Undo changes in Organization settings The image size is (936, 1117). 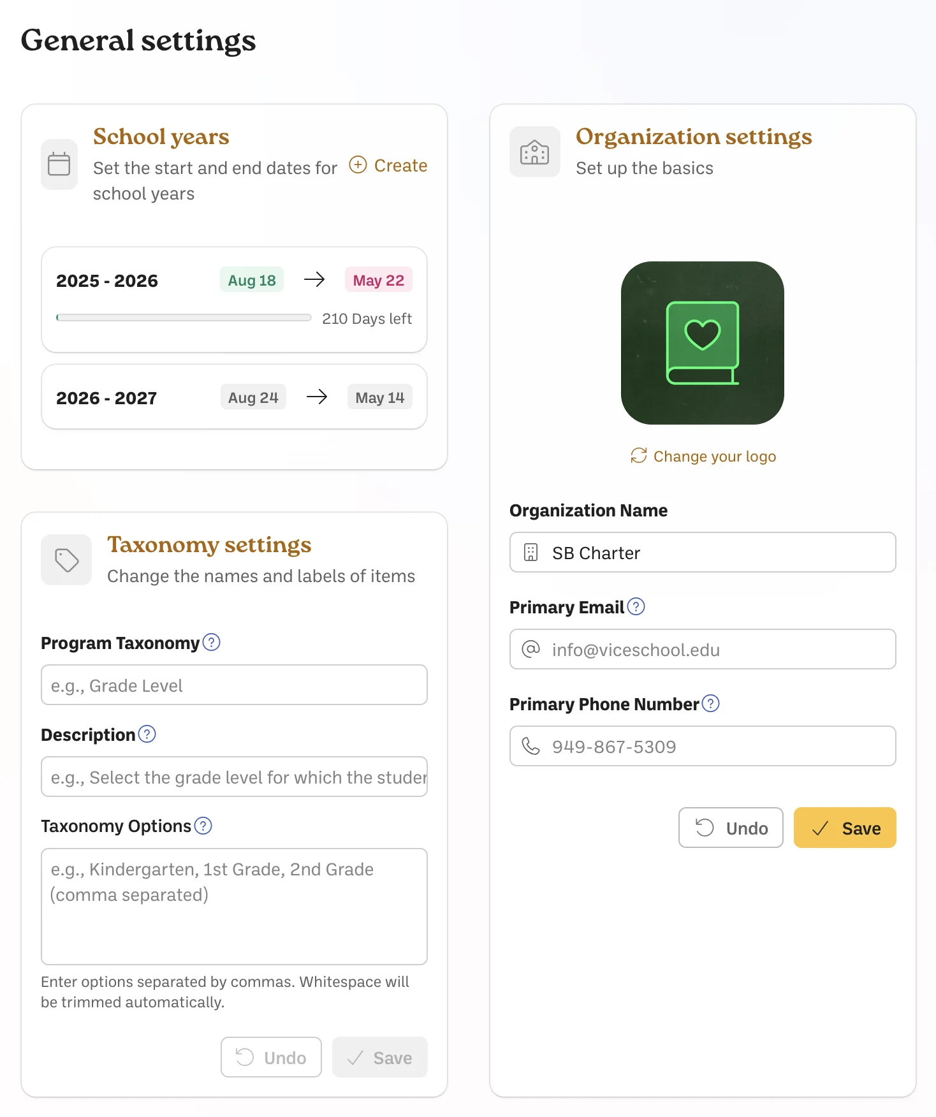[731, 828]
